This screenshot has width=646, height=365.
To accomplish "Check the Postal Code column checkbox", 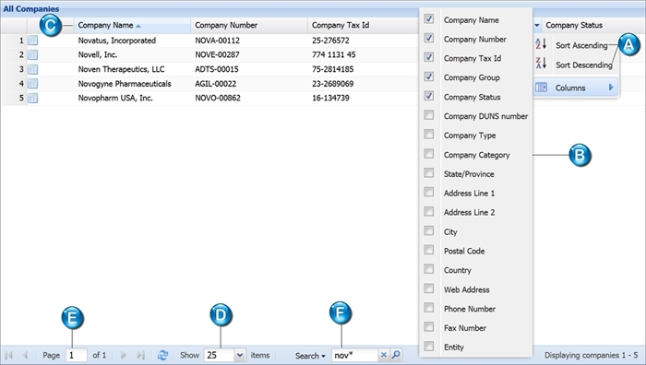I will [429, 250].
